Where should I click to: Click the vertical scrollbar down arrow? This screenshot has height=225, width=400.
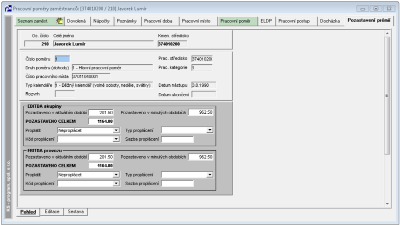coord(387,204)
